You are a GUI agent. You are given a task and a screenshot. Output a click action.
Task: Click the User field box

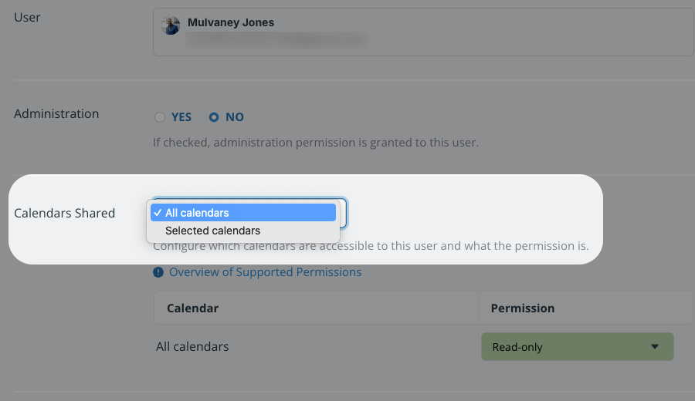pos(423,32)
